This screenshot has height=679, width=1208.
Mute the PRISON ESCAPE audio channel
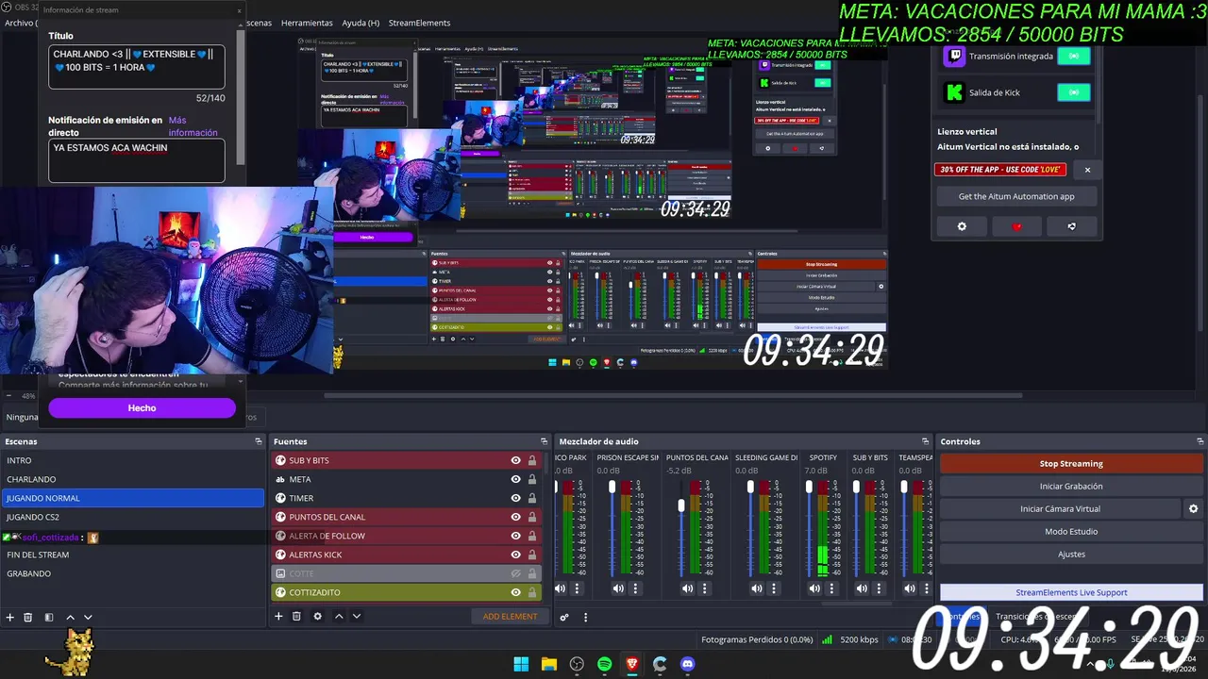618,588
